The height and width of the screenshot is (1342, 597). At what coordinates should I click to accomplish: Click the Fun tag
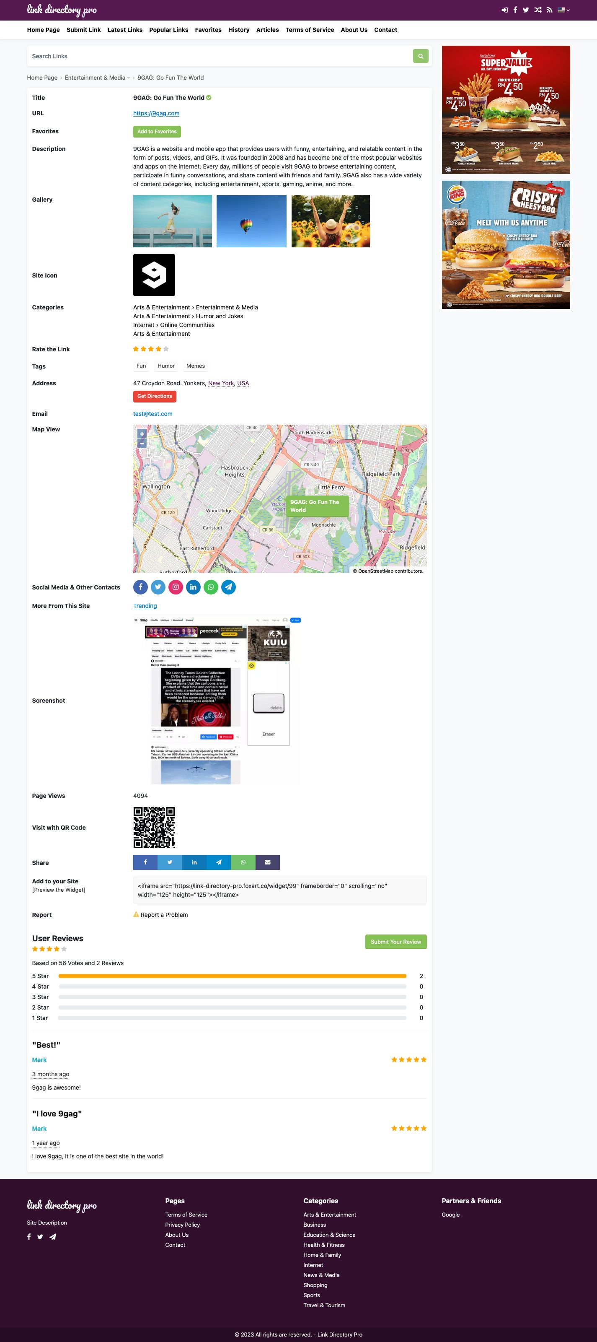click(141, 366)
